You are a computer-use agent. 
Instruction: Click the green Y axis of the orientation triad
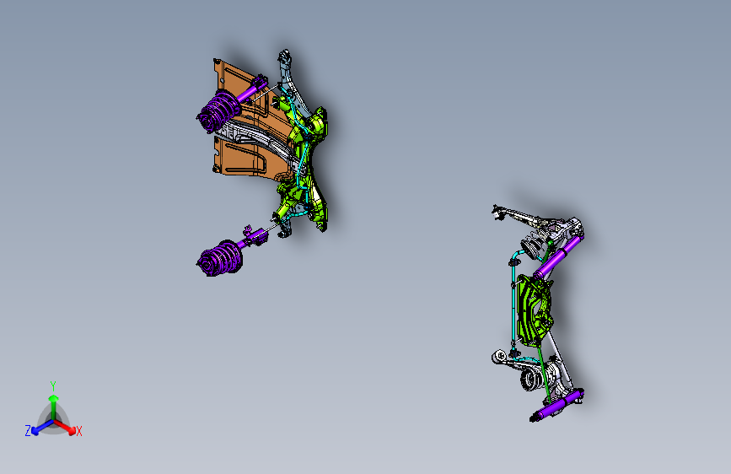(x=53, y=401)
